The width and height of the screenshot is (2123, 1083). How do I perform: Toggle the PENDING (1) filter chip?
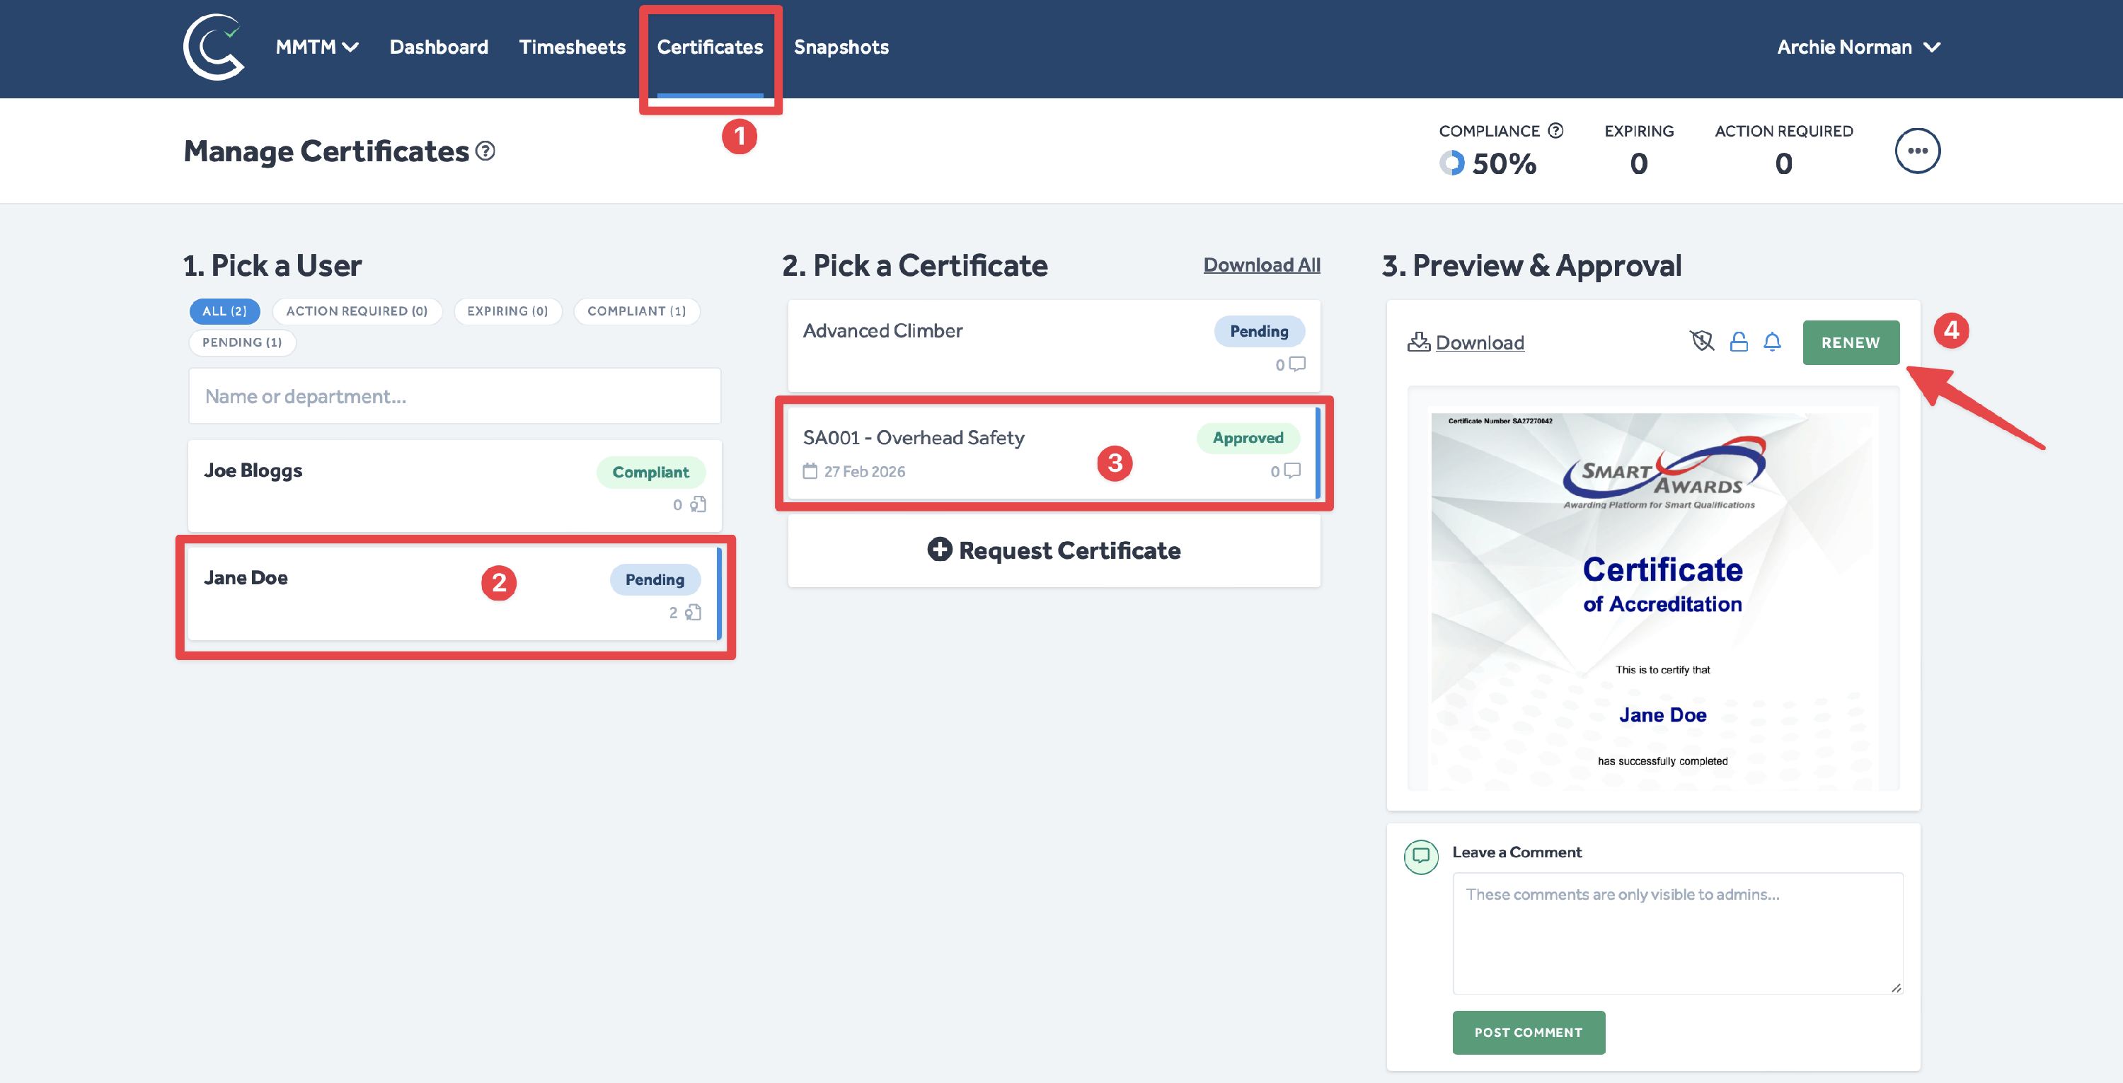coord(241,342)
